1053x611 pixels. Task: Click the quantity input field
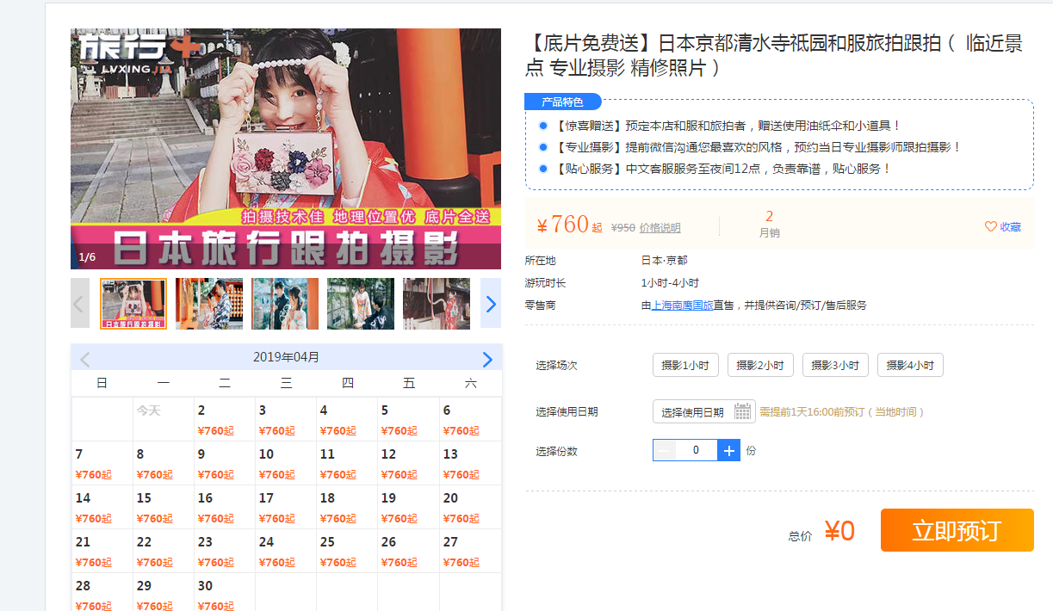(x=696, y=450)
